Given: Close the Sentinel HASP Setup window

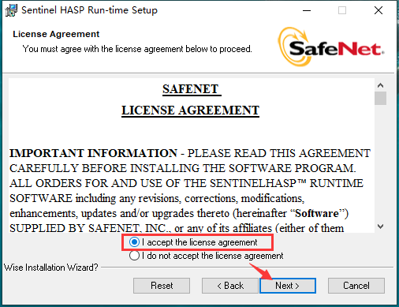Looking at the screenshot, I should [x=378, y=10].
